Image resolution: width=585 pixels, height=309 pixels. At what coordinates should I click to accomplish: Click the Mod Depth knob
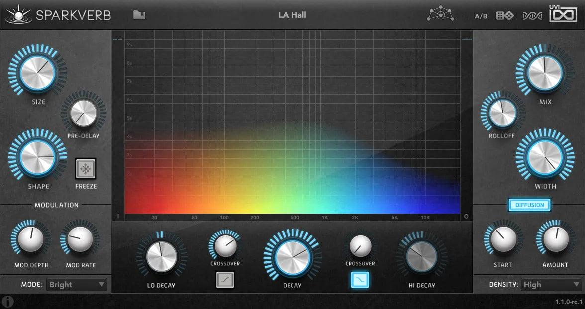30,240
